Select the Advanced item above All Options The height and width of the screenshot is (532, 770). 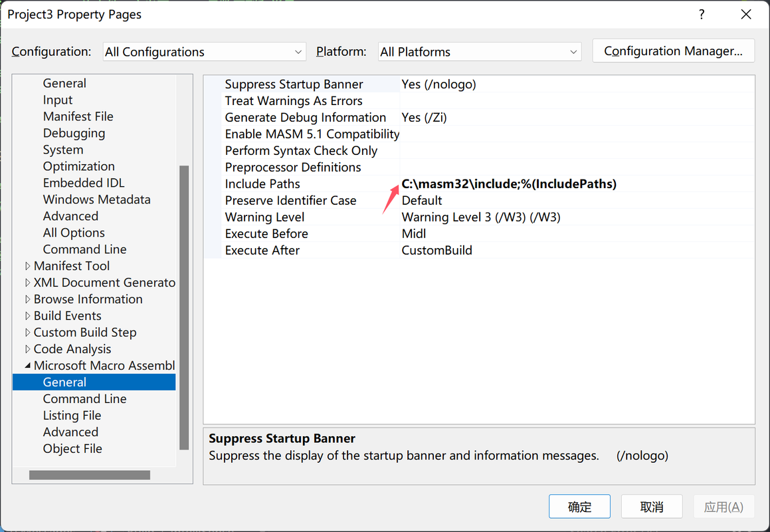[x=70, y=216]
